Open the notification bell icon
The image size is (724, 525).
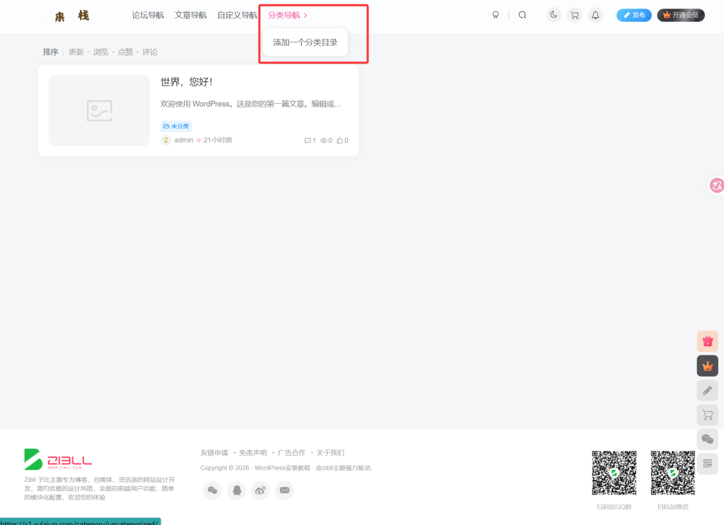[595, 15]
